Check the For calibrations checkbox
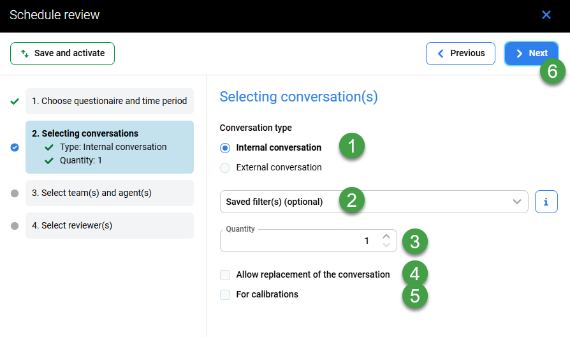 click(x=225, y=295)
